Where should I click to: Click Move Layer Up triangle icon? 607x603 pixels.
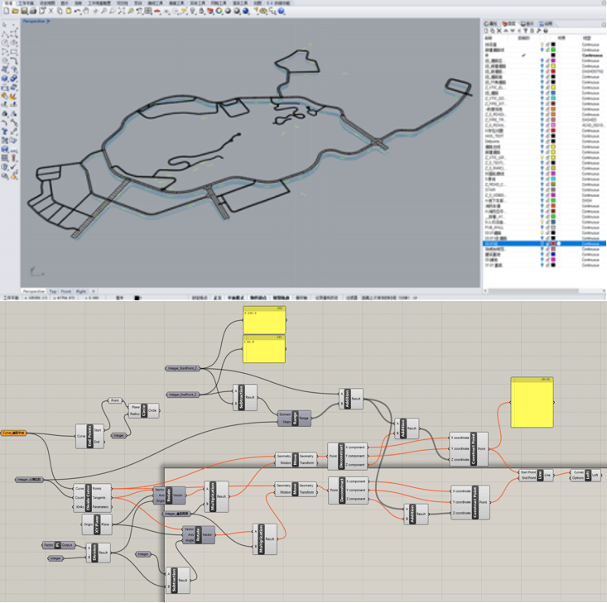506,31
